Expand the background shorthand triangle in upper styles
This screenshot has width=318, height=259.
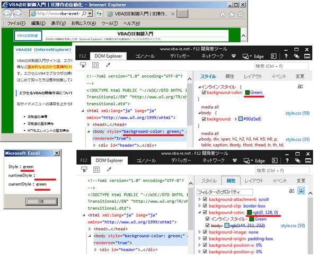236,119
